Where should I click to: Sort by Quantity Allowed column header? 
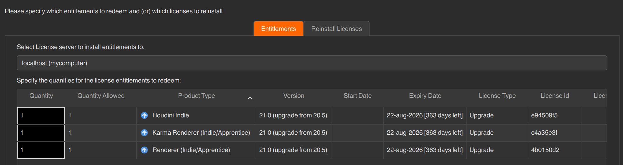[101, 96]
